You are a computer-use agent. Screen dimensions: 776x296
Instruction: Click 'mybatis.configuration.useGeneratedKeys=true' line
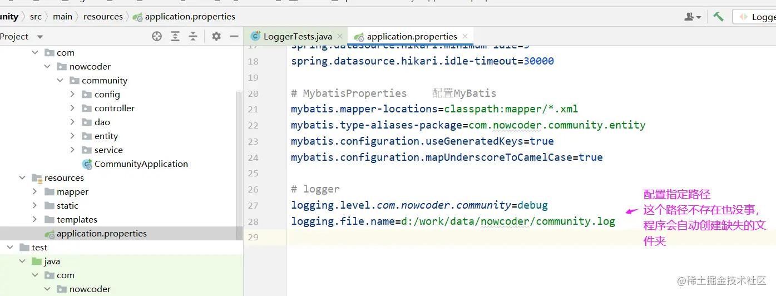point(422,141)
